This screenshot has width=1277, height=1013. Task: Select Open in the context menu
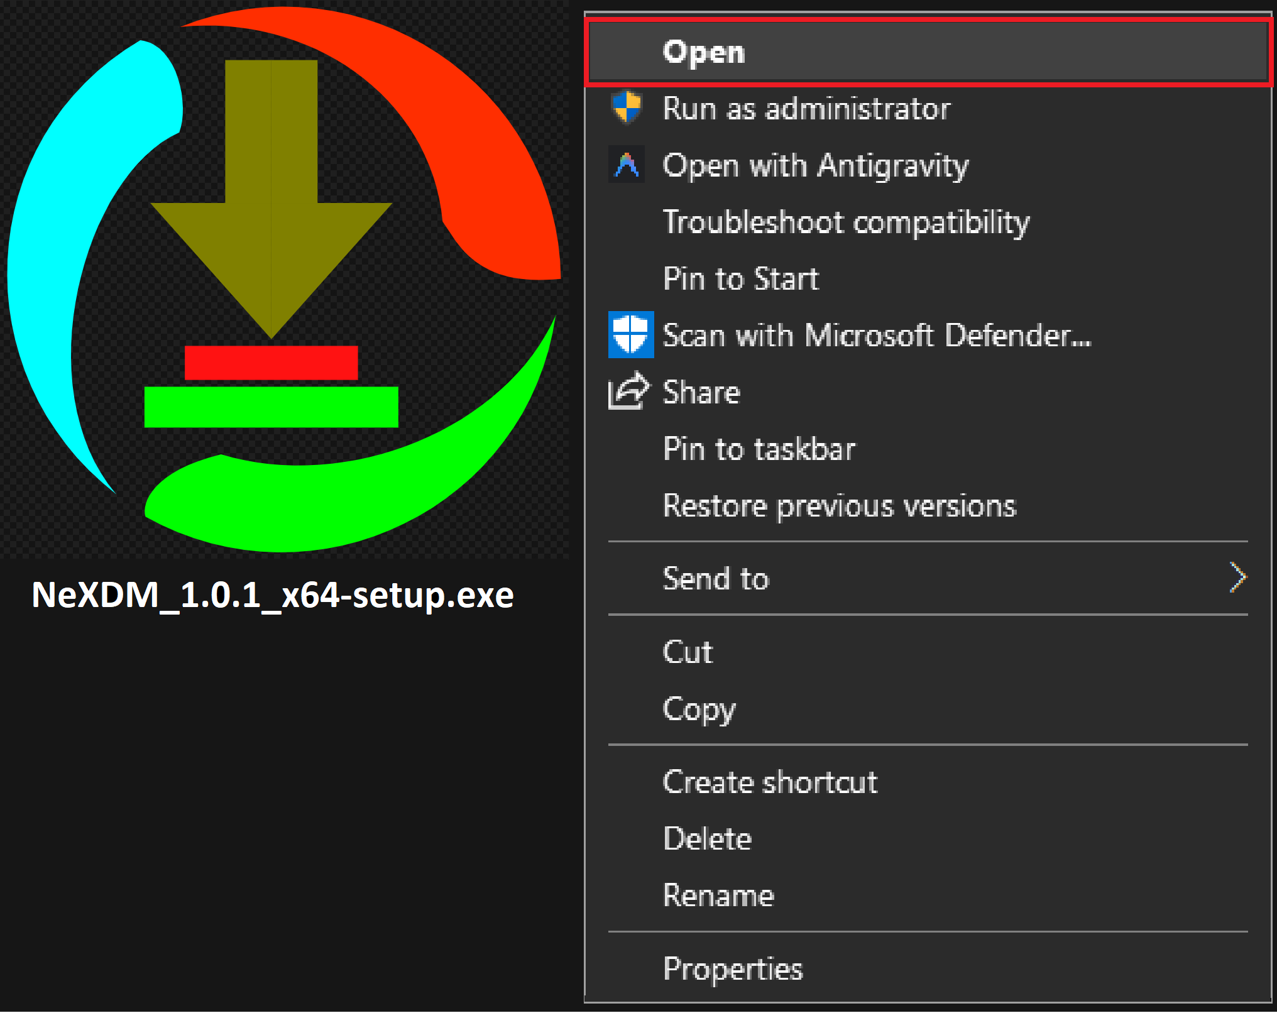pos(704,52)
